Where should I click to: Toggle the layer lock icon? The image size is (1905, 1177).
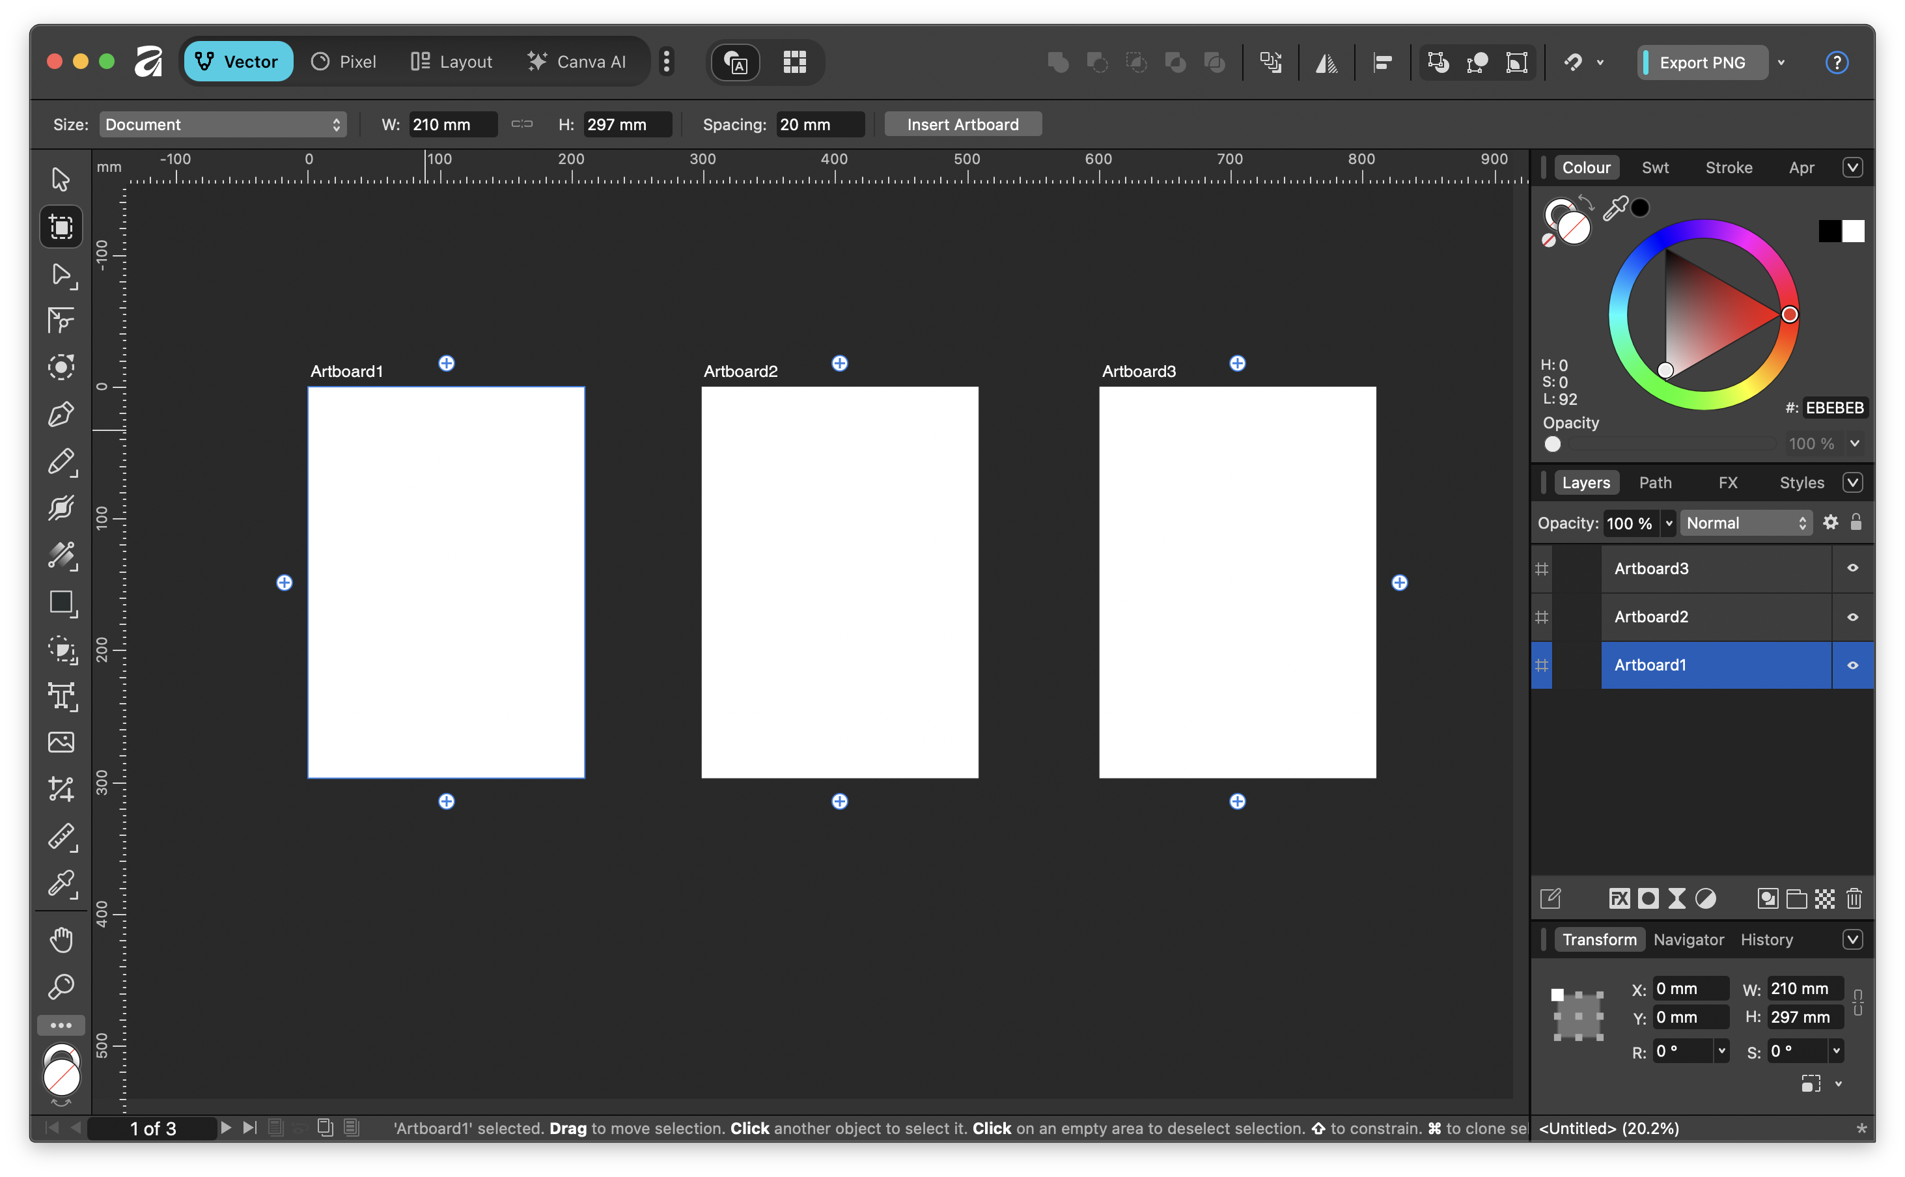coord(1856,522)
